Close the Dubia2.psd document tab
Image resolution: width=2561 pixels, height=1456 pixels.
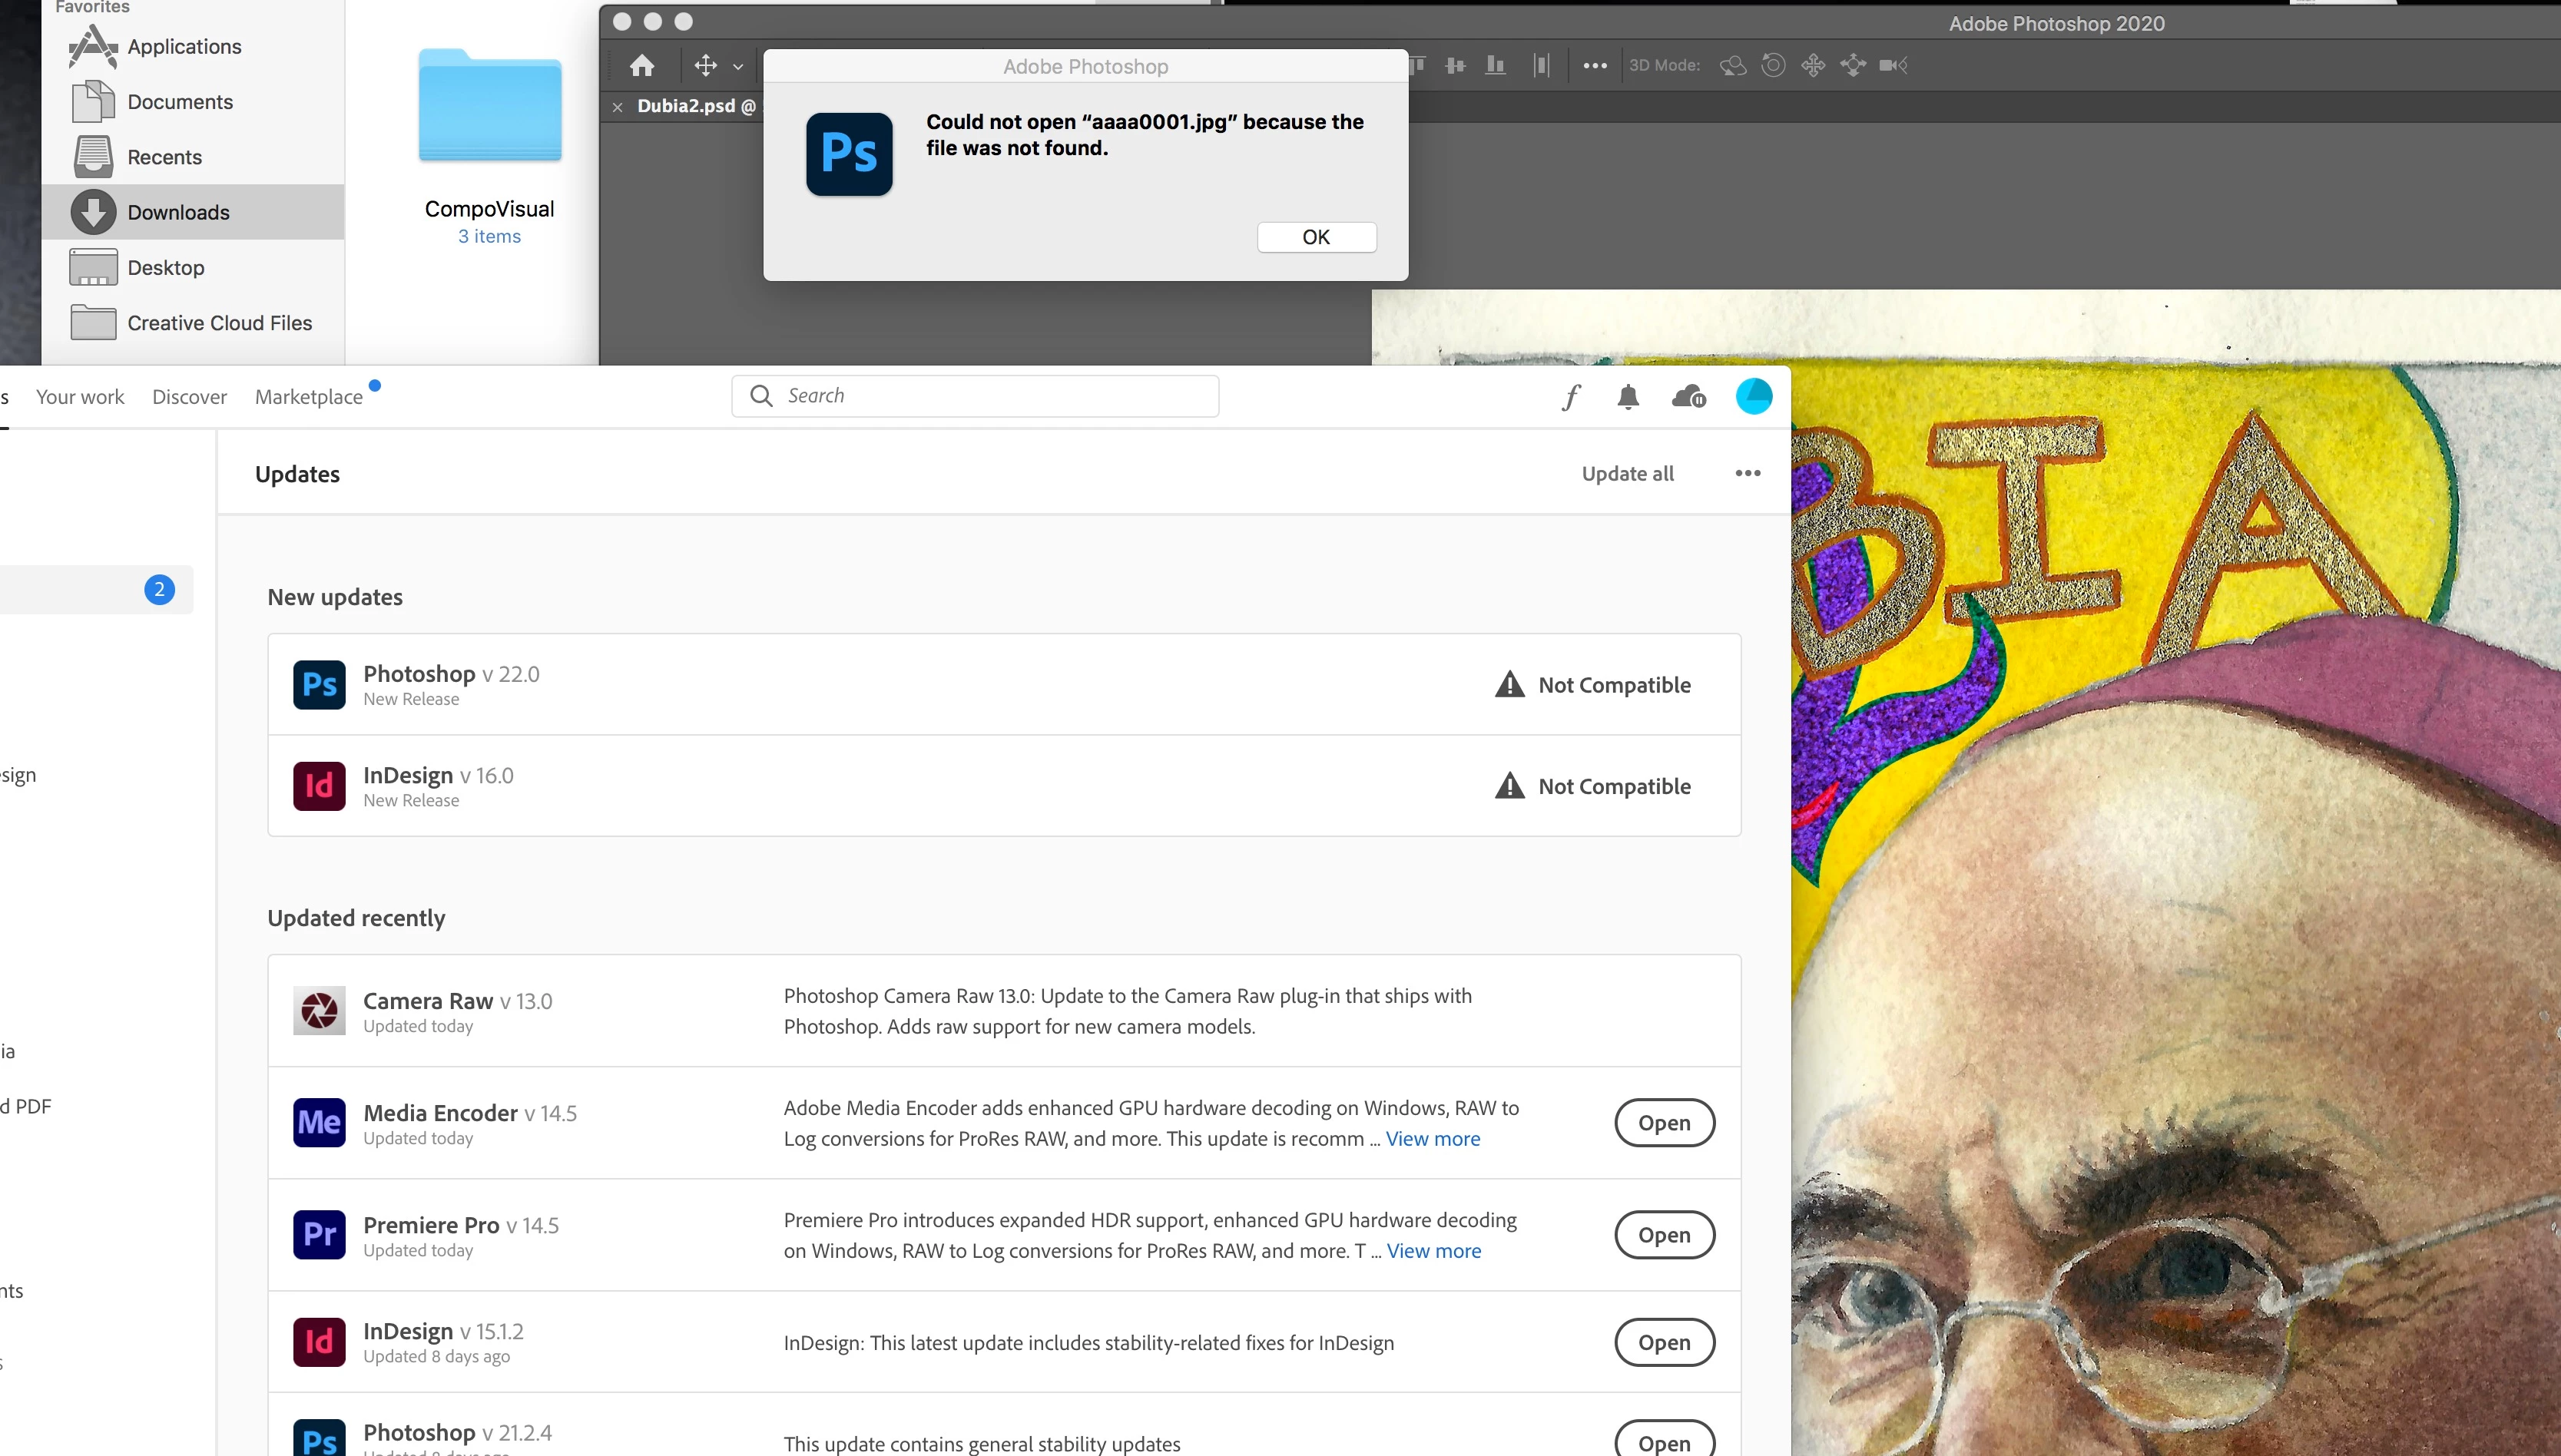tap(617, 107)
